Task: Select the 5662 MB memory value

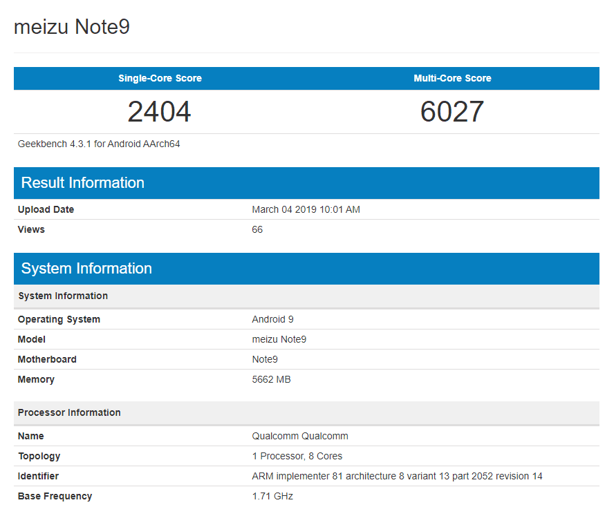Action: pyautogui.click(x=271, y=379)
